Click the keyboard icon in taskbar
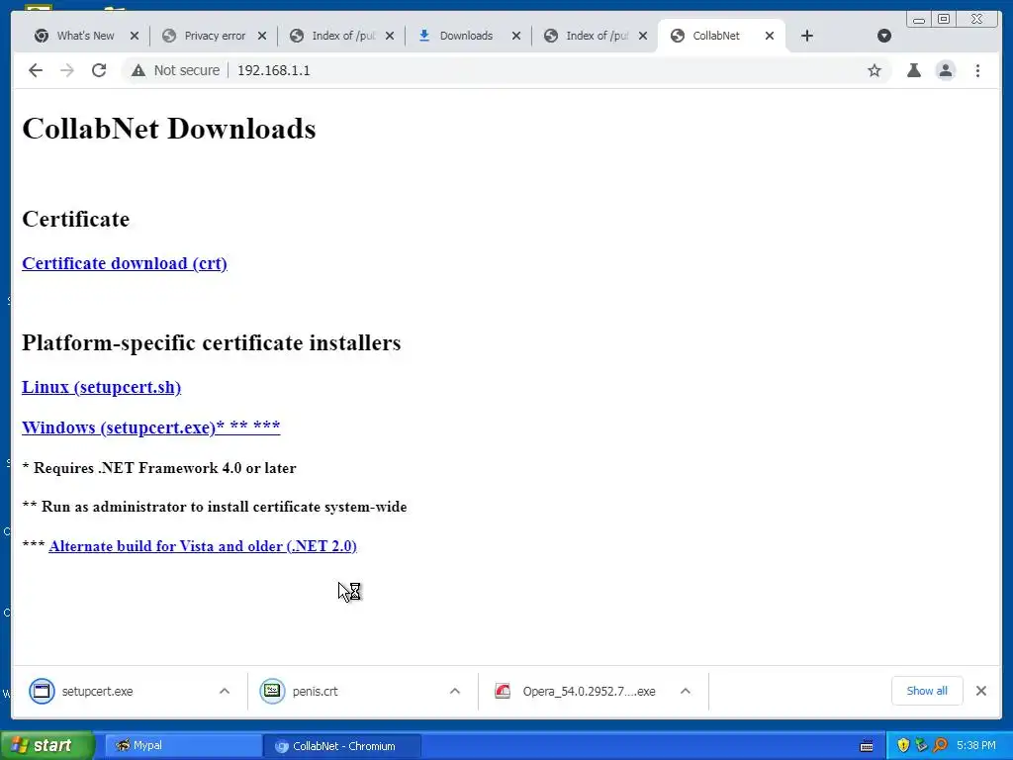The height and width of the screenshot is (760, 1013). [x=867, y=746]
